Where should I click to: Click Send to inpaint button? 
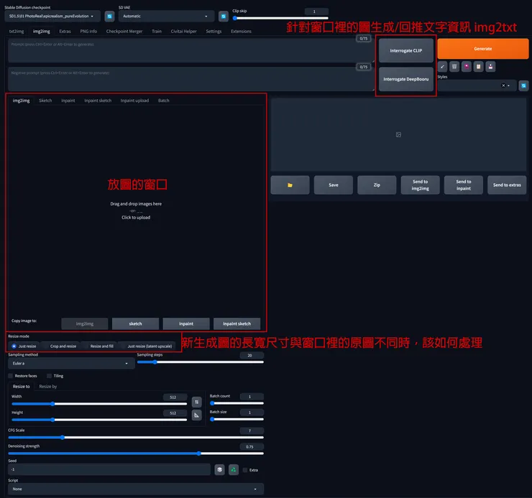pyautogui.click(x=464, y=185)
